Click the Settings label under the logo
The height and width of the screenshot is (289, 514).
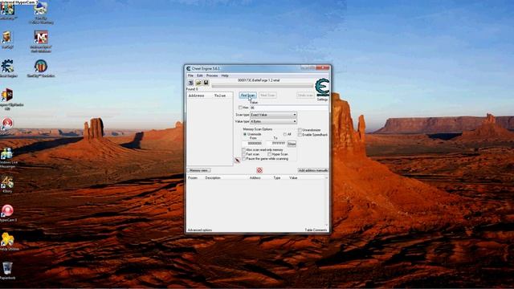tap(322, 100)
